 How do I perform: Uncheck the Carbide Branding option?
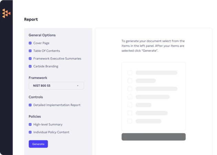(30, 66)
